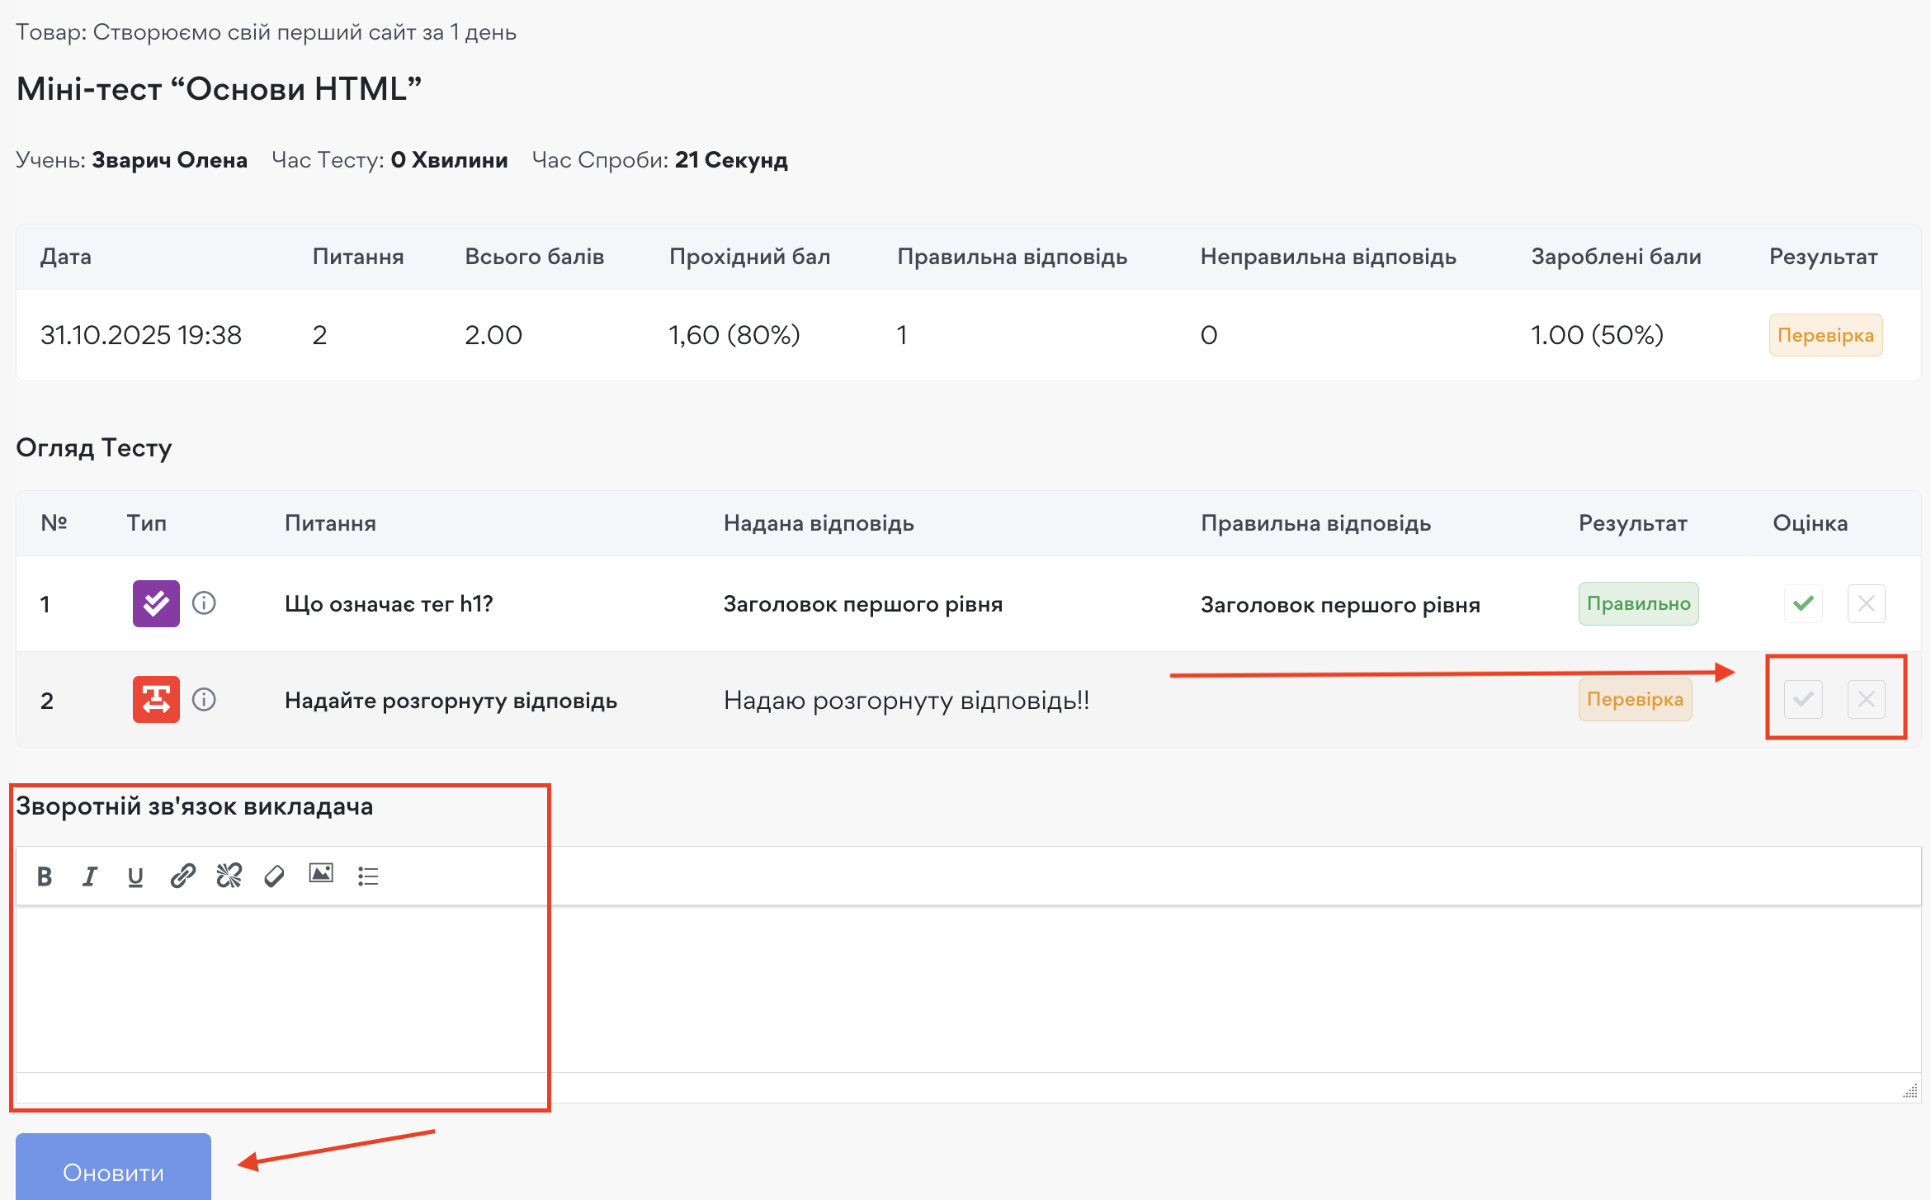Unmark the correct grade on question 1

coord(1802,603)
